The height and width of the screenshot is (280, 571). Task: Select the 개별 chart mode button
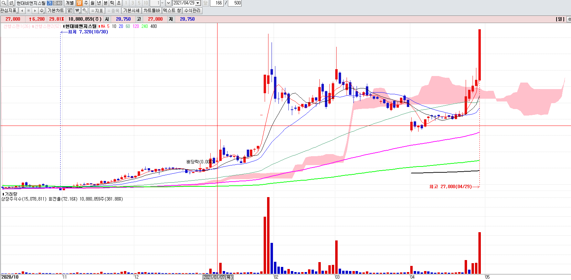point(70,3)
